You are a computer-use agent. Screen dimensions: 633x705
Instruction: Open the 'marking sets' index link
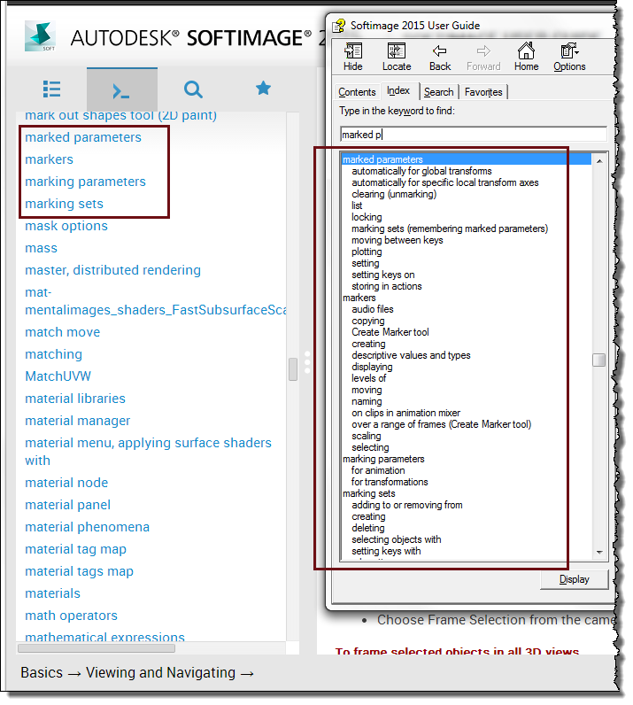tap(64, 204)
